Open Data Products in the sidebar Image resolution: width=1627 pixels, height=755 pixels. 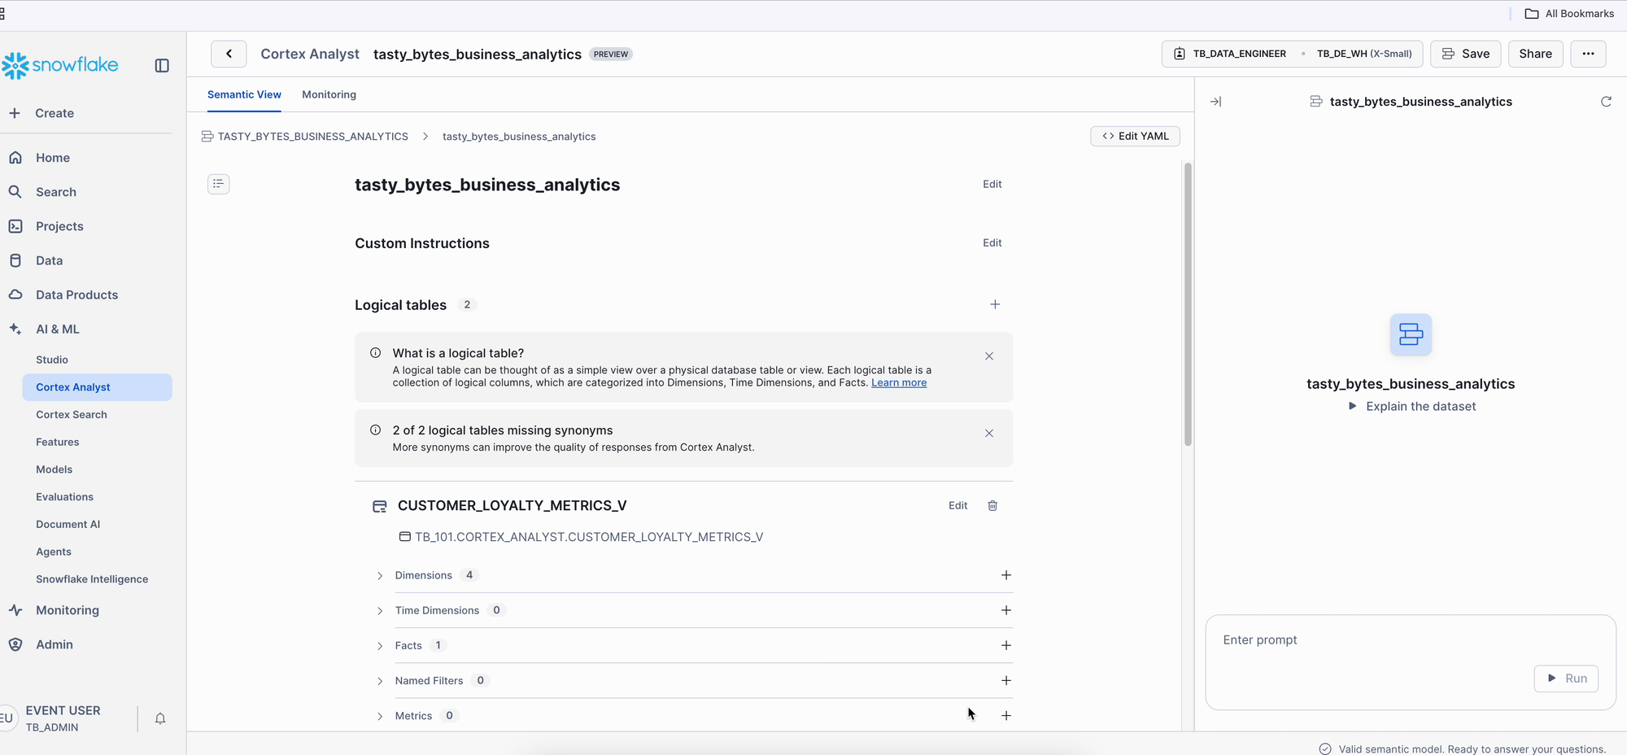pyautogui.click(x=76, y=295)
